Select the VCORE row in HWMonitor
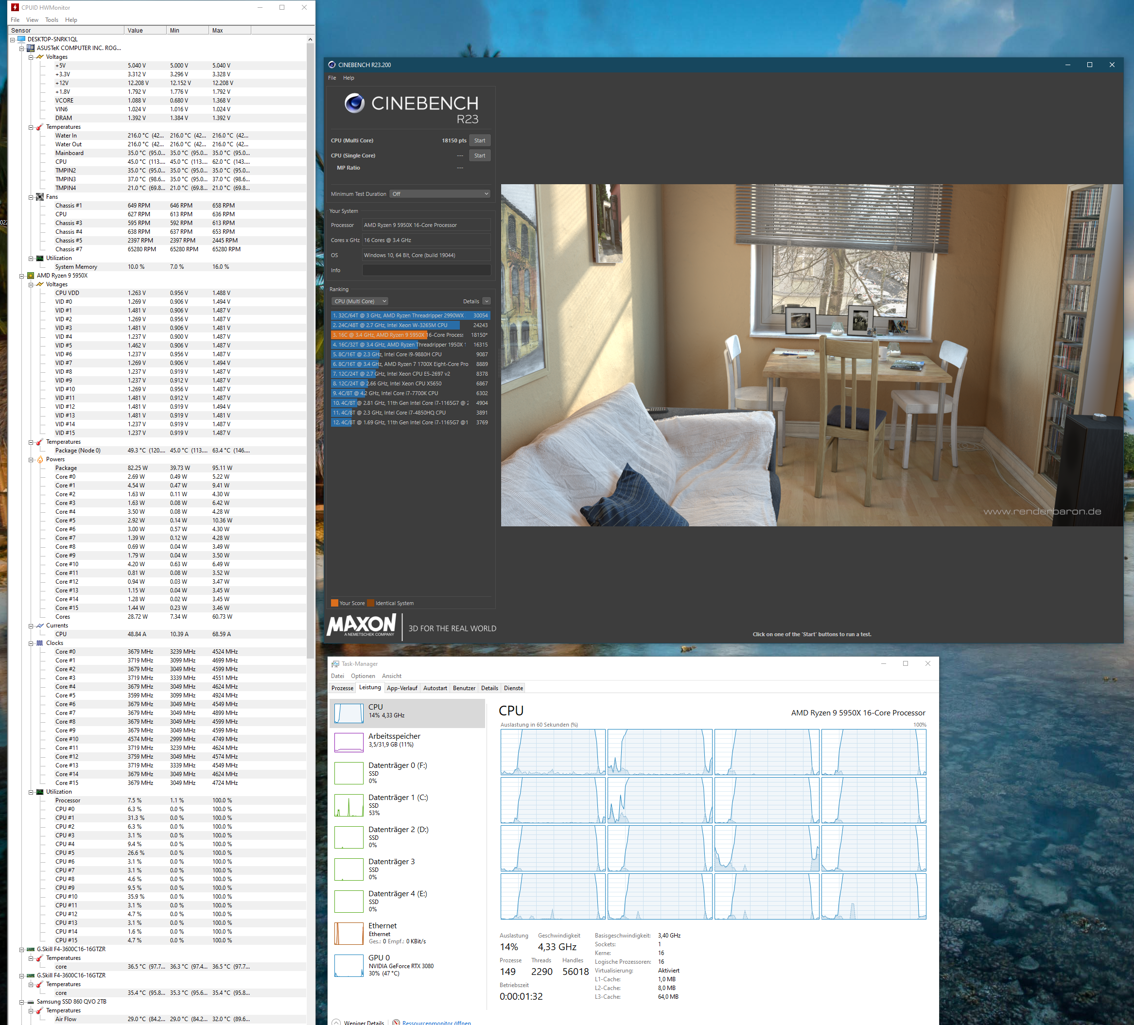Screen dimensions: 1134x1025 pos(180,101)
